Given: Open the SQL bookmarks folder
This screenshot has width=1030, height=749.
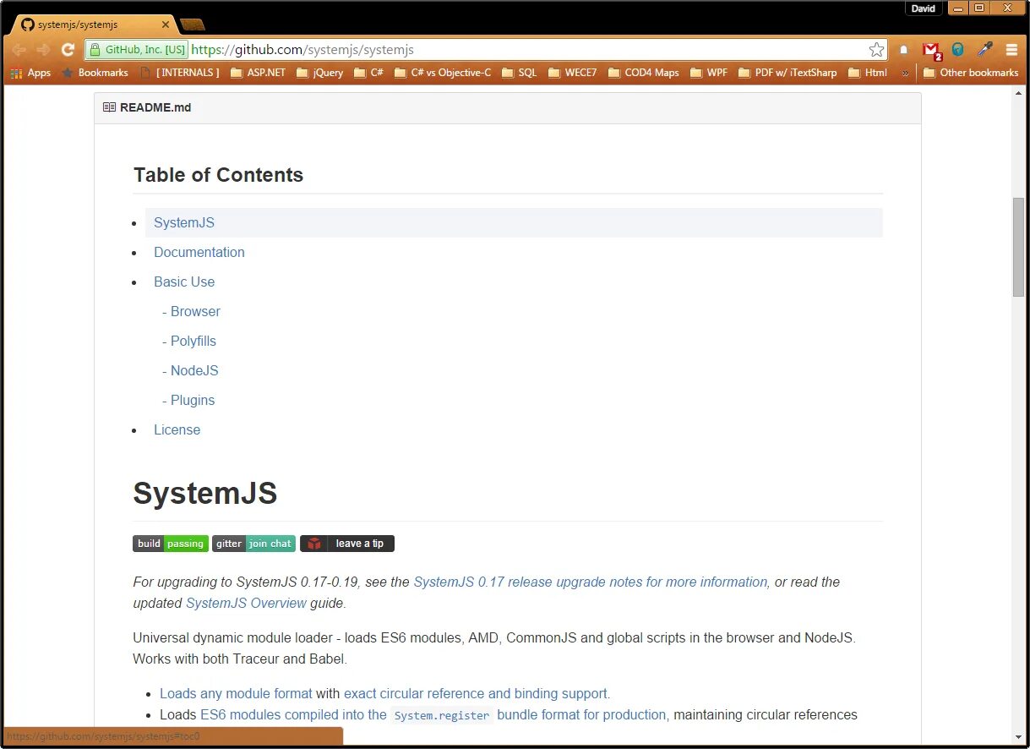Looking at the screenshot, I should pyautogui.click(x=519, y=73).
